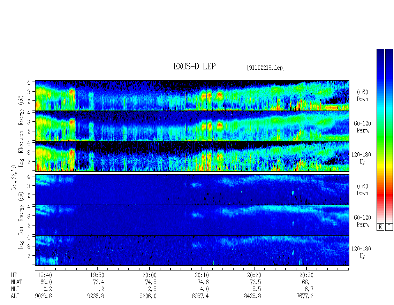Click the 19:50 time tick label
The image size is (394, 305).
coord(97,275)
